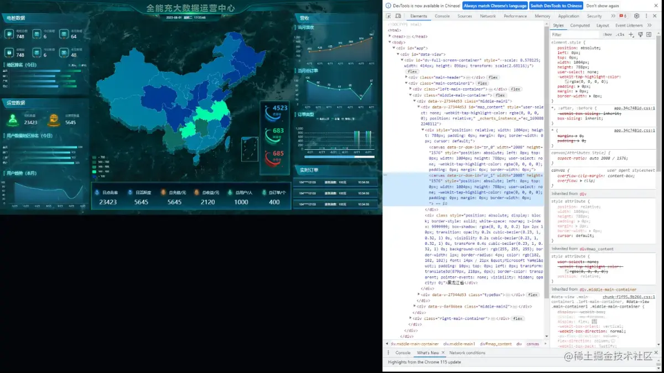The height and width of the screenshot is (373, 664).
Task: Open the Network tab
Action: coord(488,16)
